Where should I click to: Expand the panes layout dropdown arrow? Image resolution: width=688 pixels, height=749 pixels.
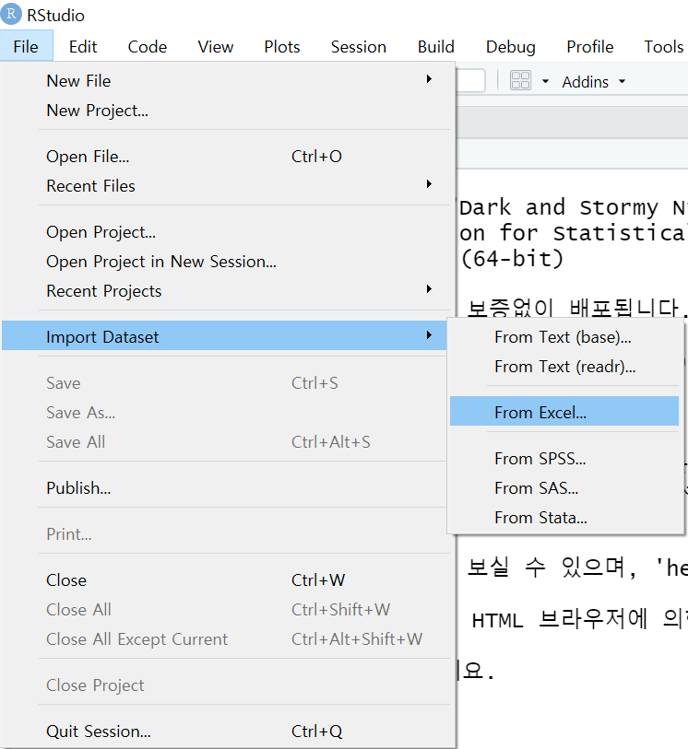coord(545,81)
